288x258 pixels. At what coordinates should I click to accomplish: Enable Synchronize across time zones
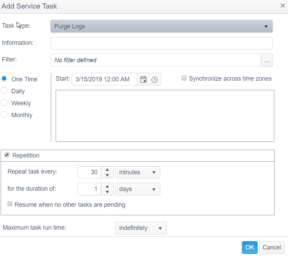[184, 78]
